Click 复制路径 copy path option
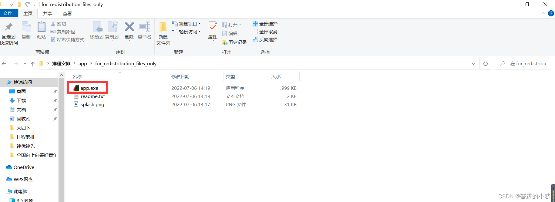 (x=63, y=32)
